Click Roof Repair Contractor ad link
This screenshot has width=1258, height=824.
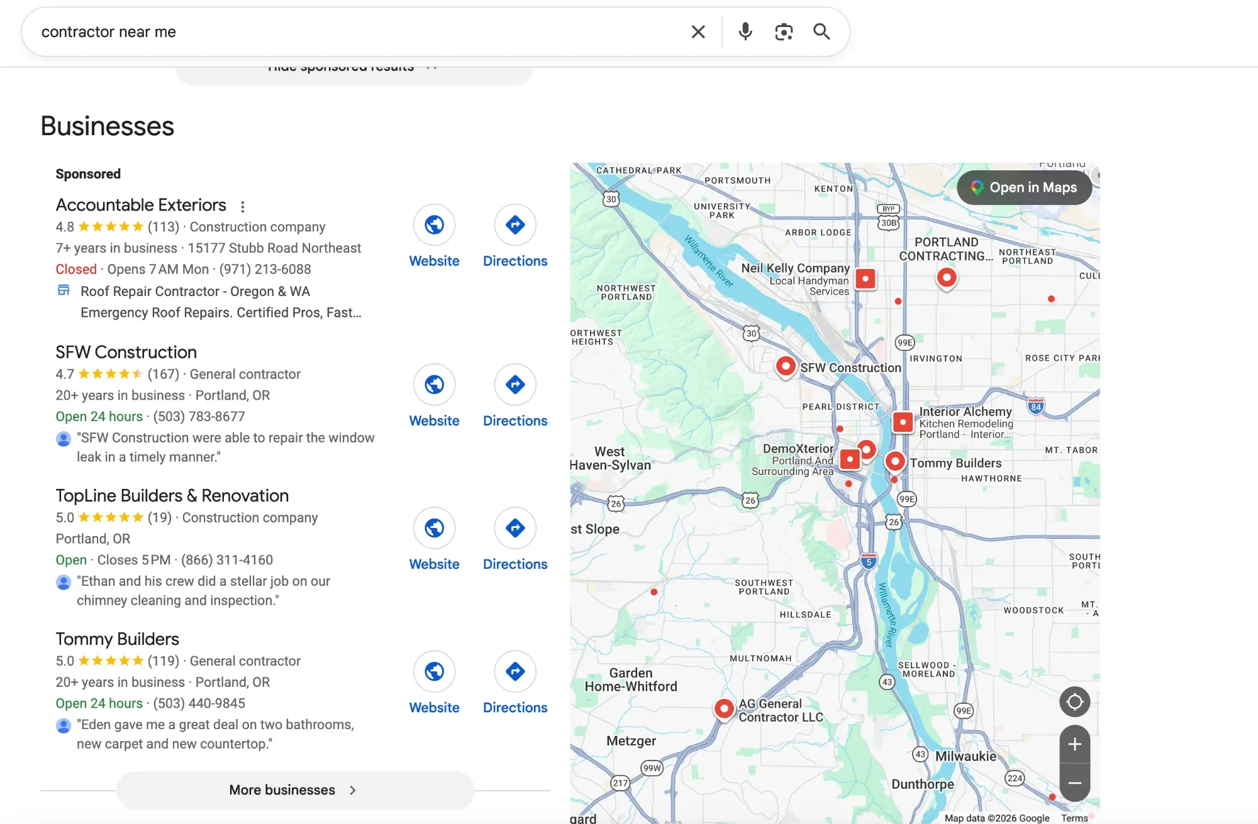[x=195, y=291]
